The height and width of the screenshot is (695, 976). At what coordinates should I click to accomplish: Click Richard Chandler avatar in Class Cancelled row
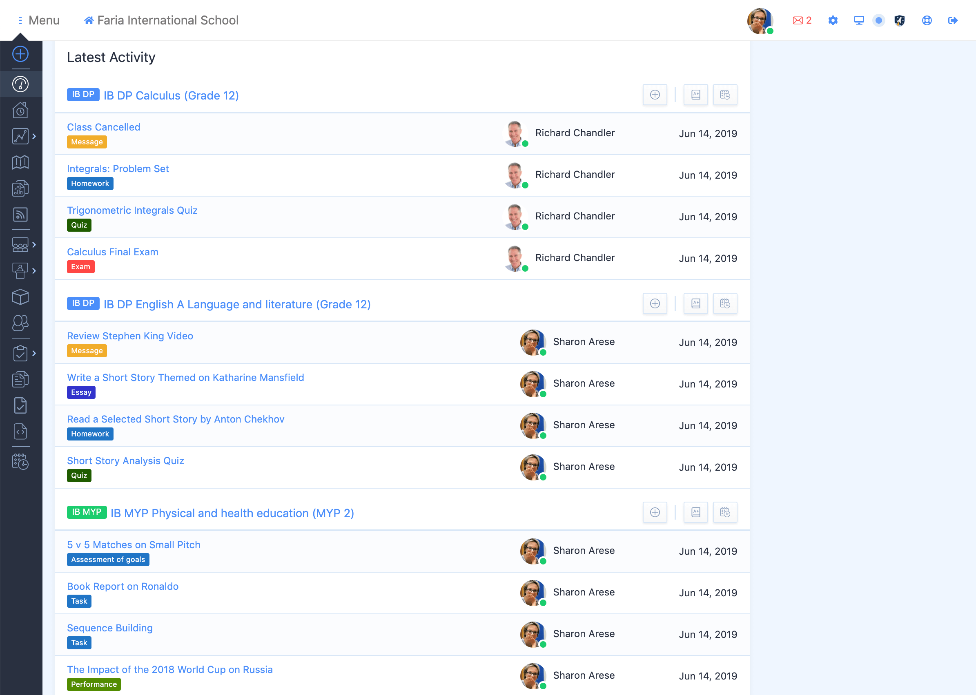515,133
